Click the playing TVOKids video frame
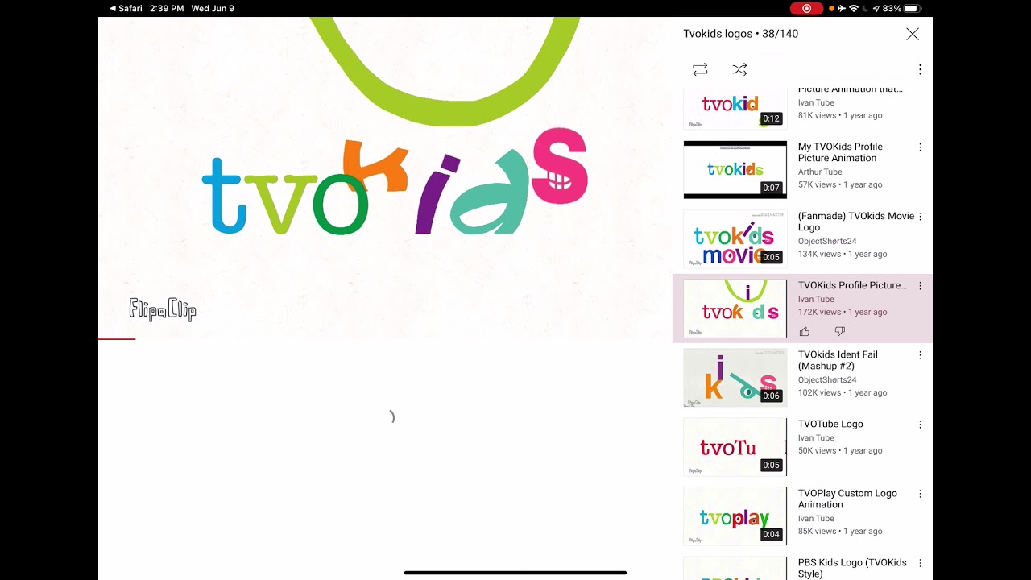Image resolution: width=1031 pixels, height=580 pixels. tap(385, 177)
